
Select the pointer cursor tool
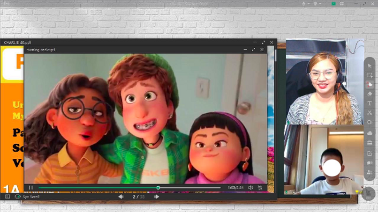(370, 66)
